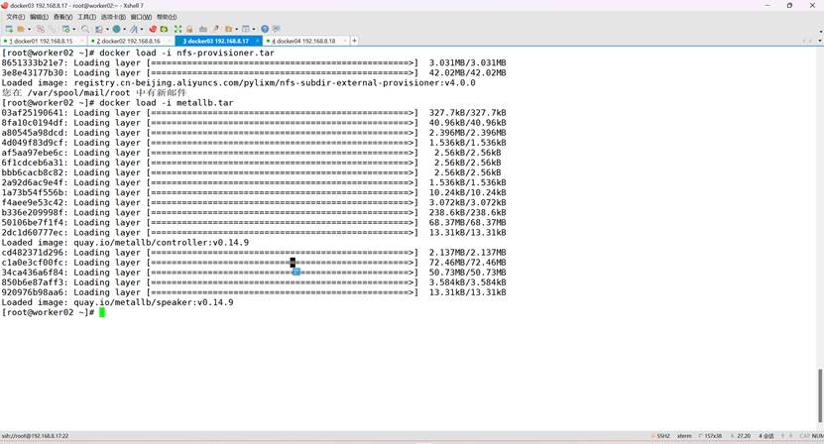824x444 pixels.
Task: Click the Font toolbar icon
Action: [134, 29]
